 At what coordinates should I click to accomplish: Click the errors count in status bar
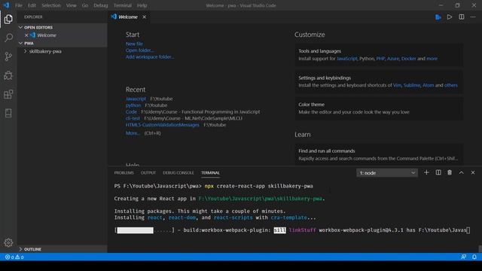point(10,257)
